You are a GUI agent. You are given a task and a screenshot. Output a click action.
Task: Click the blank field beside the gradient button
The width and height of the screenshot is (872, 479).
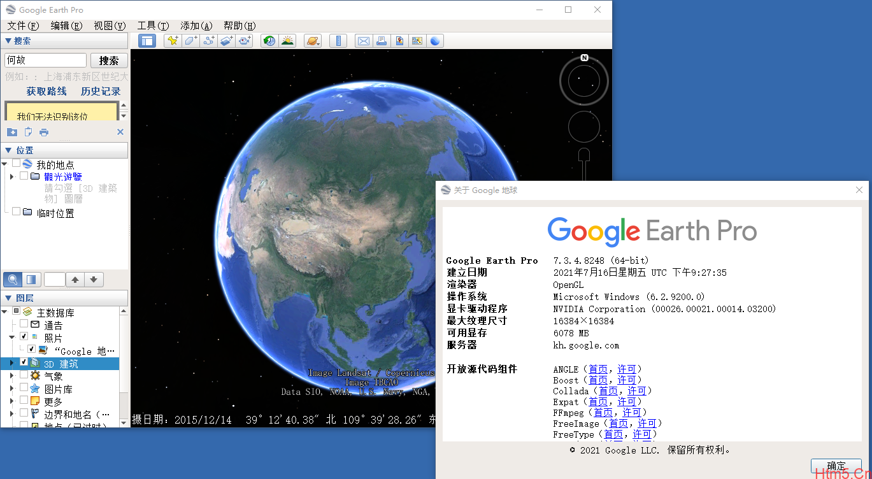54,279
